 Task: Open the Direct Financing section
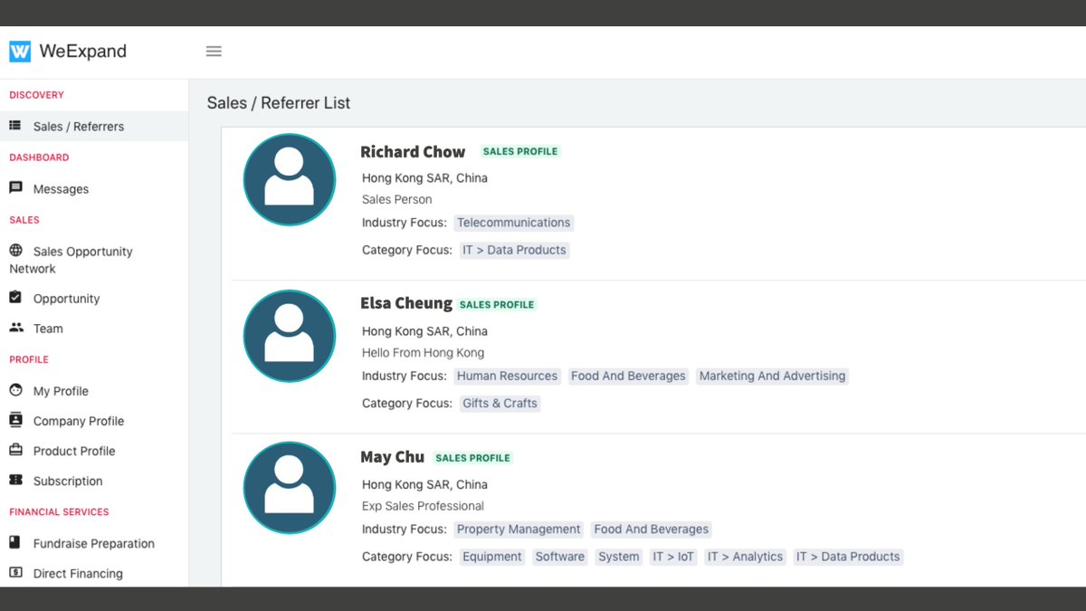pyautogui.click(x=77, y=573)
